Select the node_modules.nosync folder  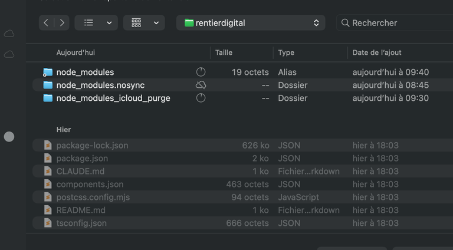pyautogui.click(x=242, y=85)
